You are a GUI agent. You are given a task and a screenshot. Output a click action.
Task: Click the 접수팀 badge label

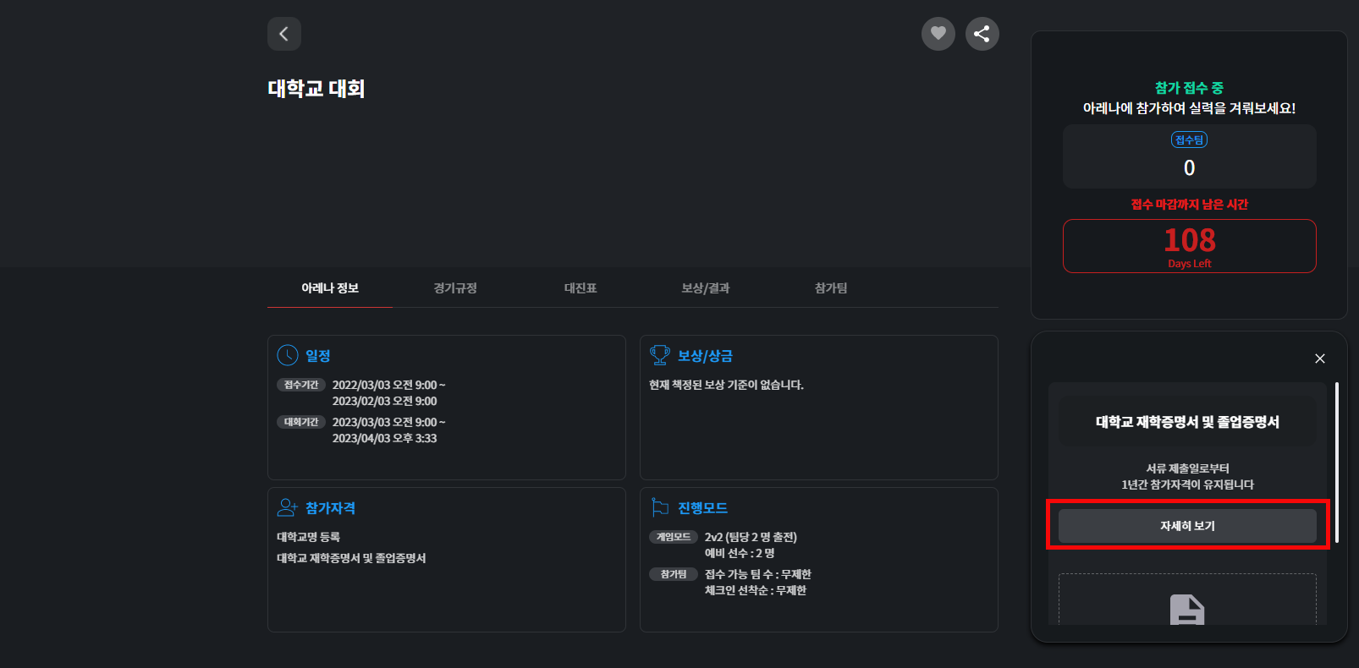click(1189, 140)
